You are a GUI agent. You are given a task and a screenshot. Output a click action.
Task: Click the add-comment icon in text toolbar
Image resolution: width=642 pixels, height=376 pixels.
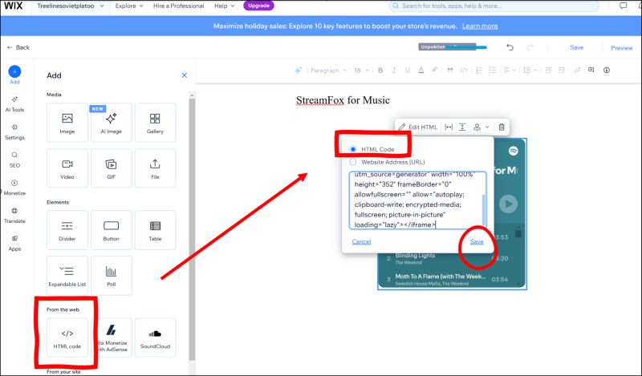[x=591, y=70]
